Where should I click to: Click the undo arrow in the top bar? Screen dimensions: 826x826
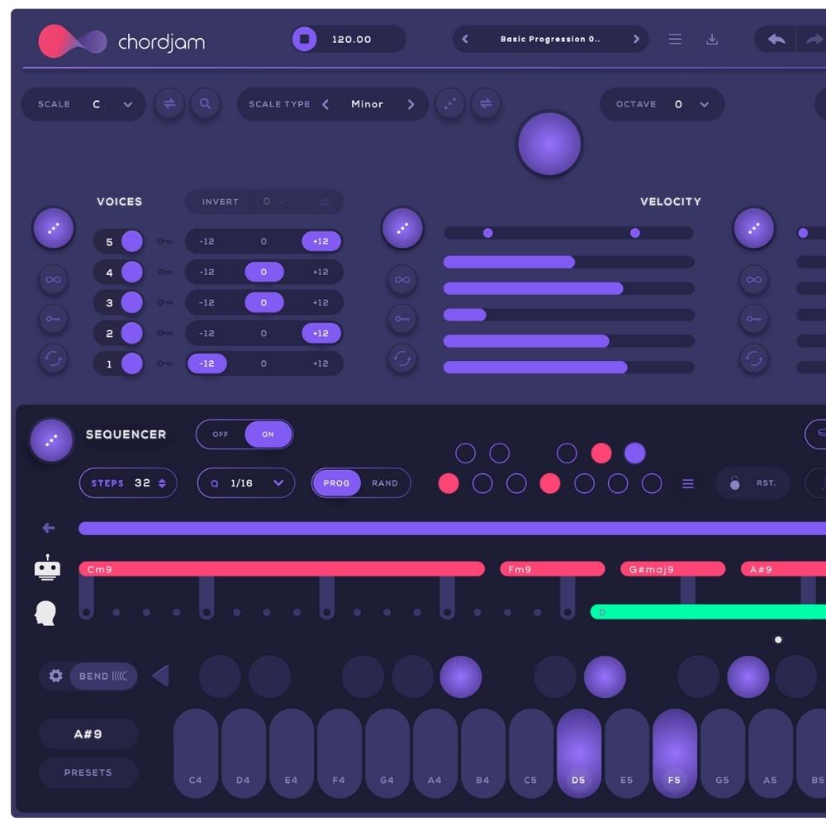tap(775, 39)
